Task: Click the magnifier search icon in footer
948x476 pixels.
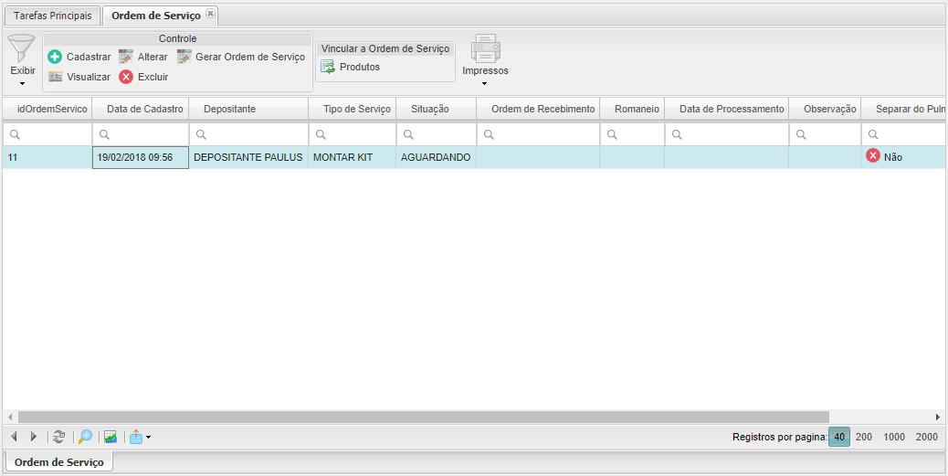Action: click(x=85, y=437)
